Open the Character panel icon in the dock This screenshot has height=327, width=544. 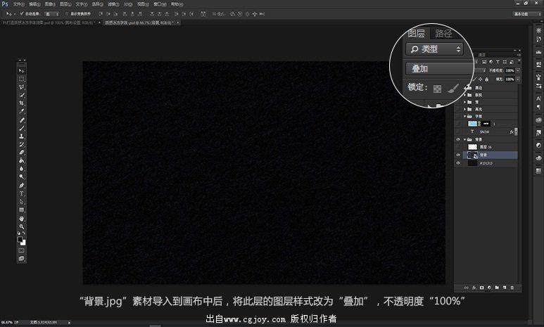[538, 98]
